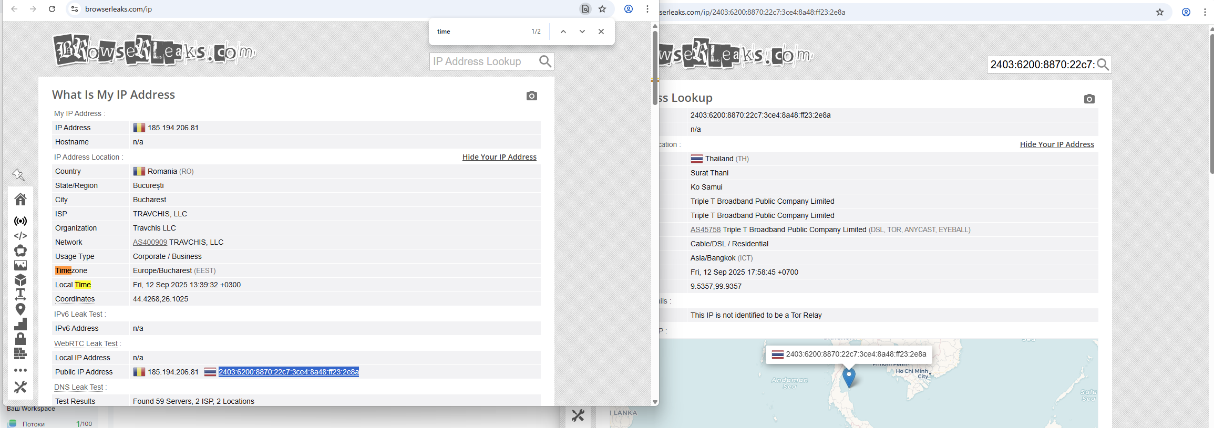Viewport: 1214px width, 428px height.
Task: Click the page search icon in the left address bar
Action: pos(585,9)
